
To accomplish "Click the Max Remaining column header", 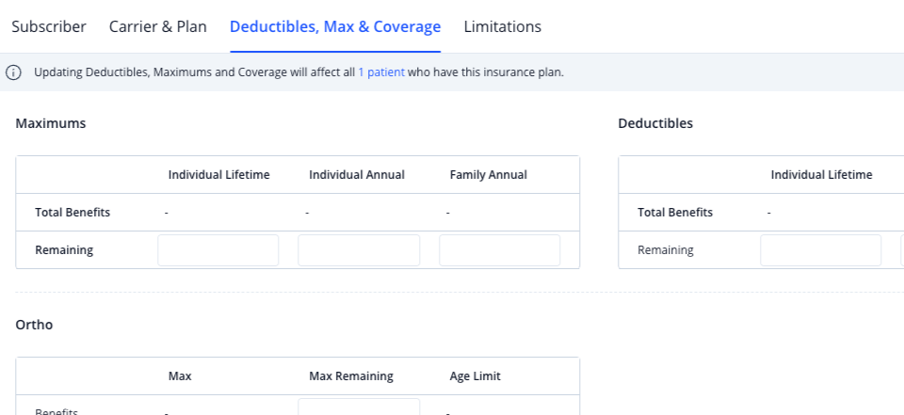I will point(351,376).
